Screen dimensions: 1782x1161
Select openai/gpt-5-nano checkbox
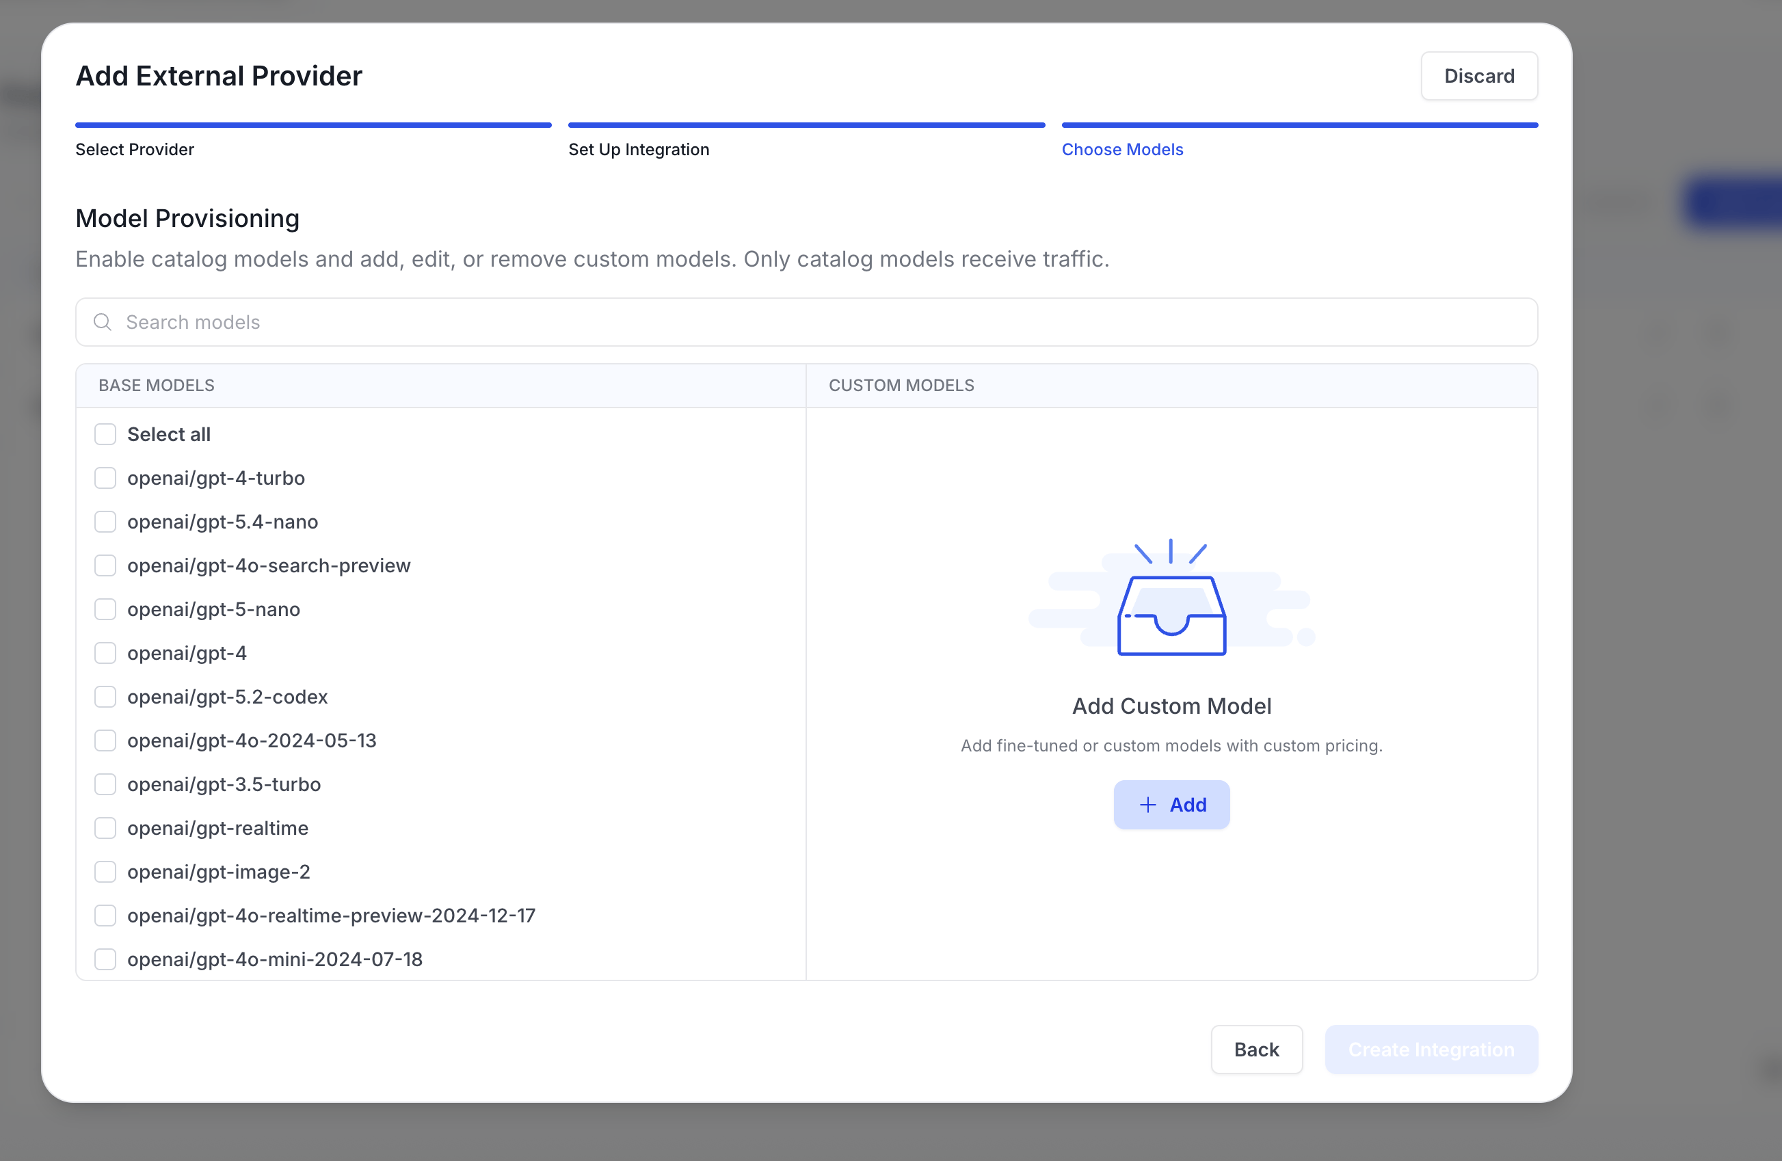(x=105, y=609)
